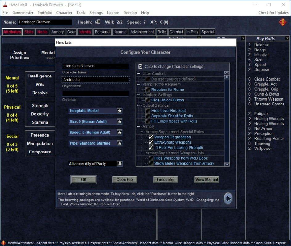Open the Gamemaster menu

pyautogui.click(x=23, y=13)
